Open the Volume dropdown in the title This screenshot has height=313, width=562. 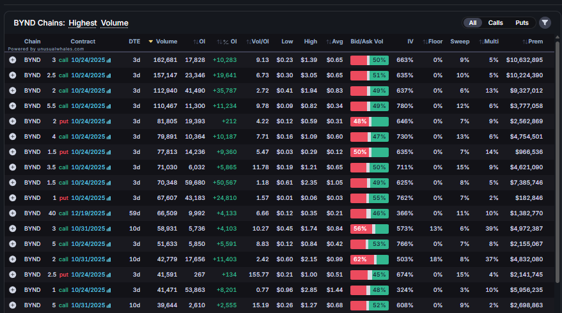point(114,23)
